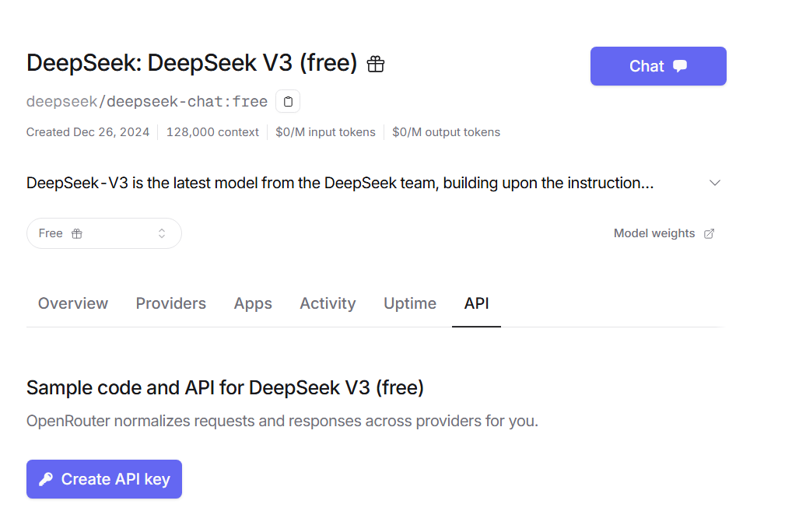Open the Providers tab
The height and width of the screenshot is (532, 806).
(x=170, y=303)
